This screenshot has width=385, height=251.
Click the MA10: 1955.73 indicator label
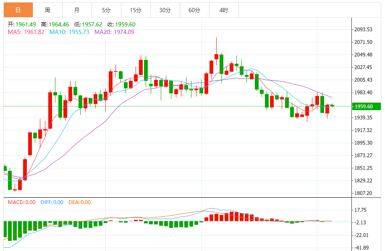coord(70,32)
